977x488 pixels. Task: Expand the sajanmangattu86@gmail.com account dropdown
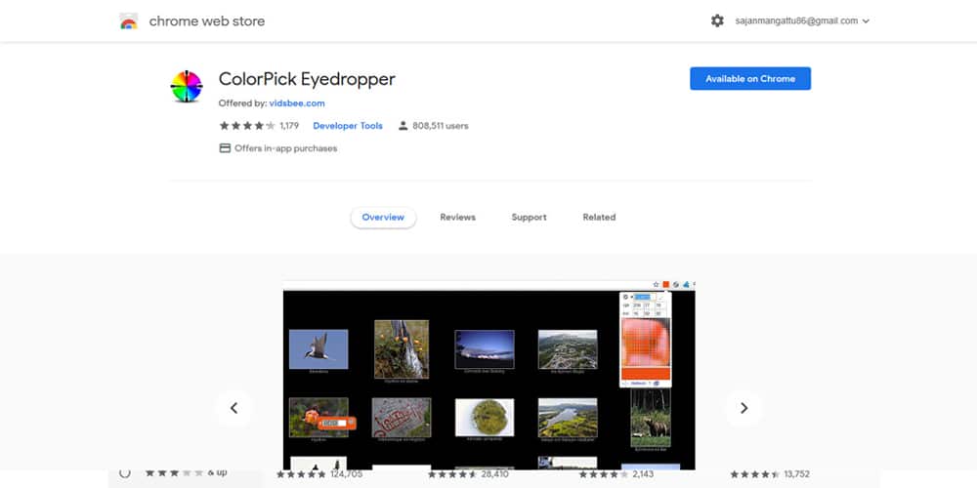[802, 20]
